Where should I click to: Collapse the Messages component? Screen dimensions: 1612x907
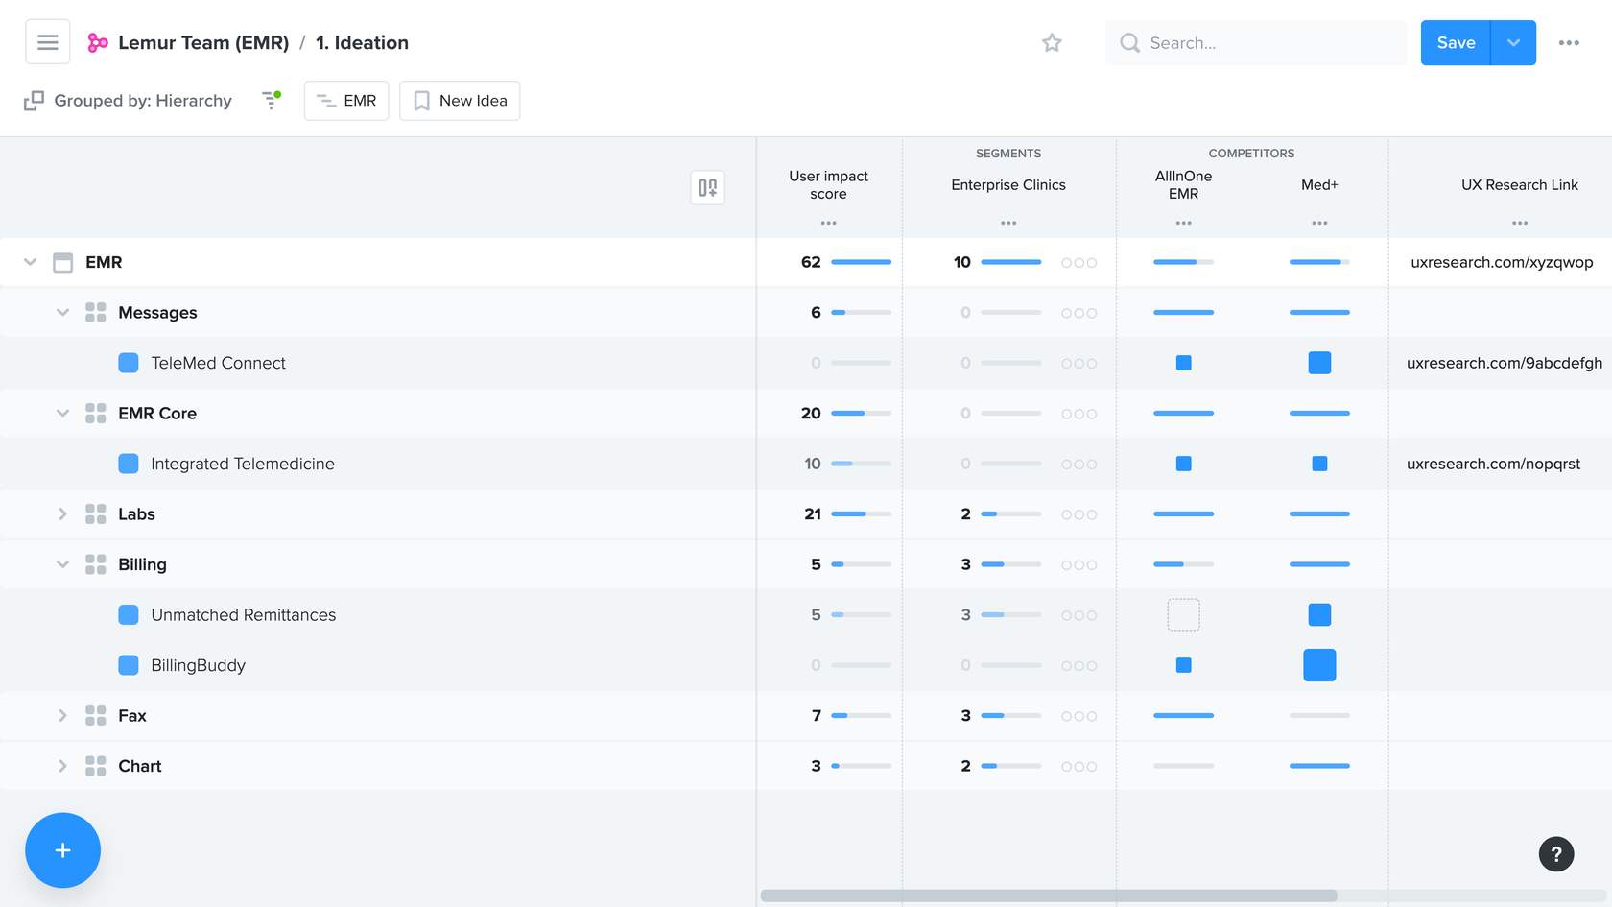coord(62,313)
